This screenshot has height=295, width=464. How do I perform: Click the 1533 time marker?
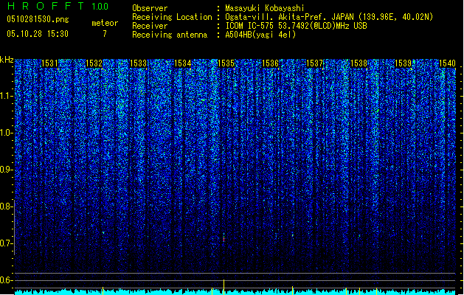[x=138, y=63]
